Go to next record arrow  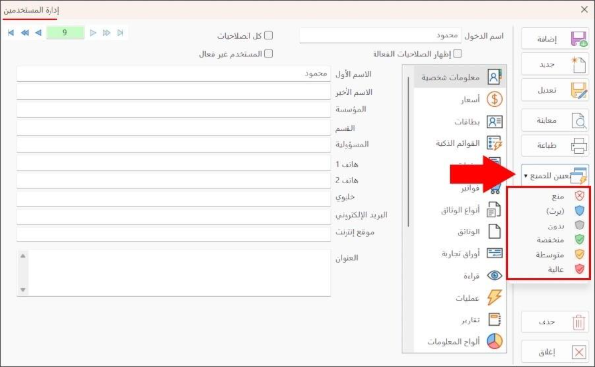coord(93,33)
